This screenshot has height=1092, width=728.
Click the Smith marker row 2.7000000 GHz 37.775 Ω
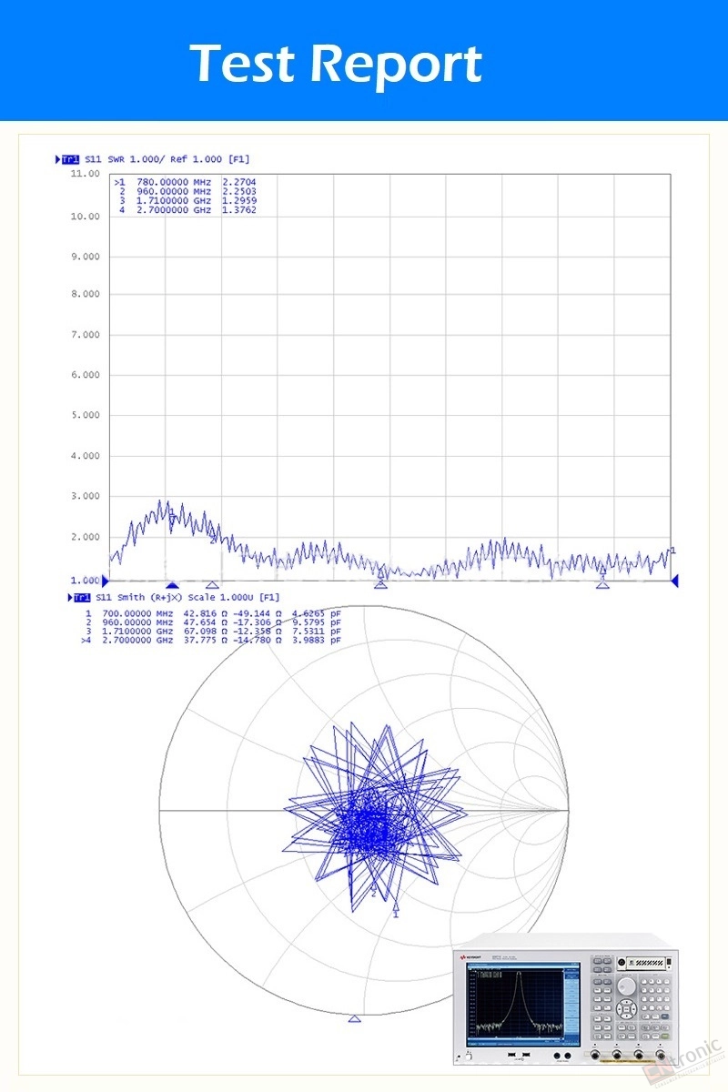211,641
